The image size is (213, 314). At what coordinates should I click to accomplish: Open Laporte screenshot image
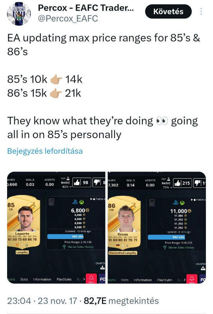(56, 228)
